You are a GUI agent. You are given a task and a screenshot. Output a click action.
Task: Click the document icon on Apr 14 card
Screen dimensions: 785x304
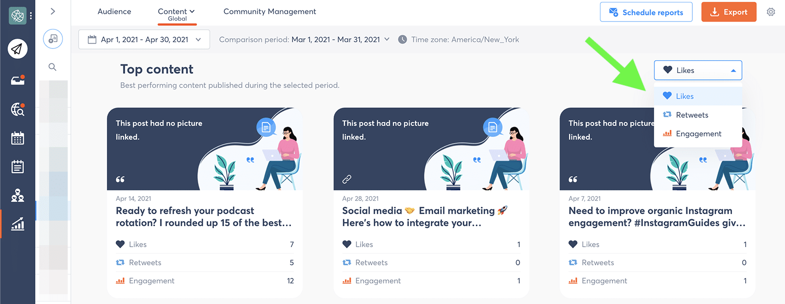(266, 127)
